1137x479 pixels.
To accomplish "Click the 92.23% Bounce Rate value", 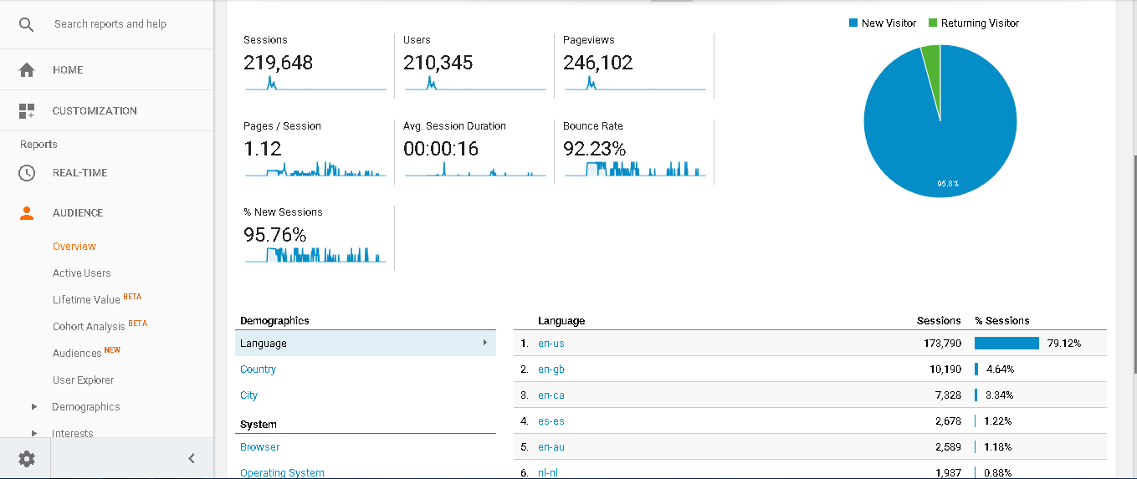I will [594, 149].
